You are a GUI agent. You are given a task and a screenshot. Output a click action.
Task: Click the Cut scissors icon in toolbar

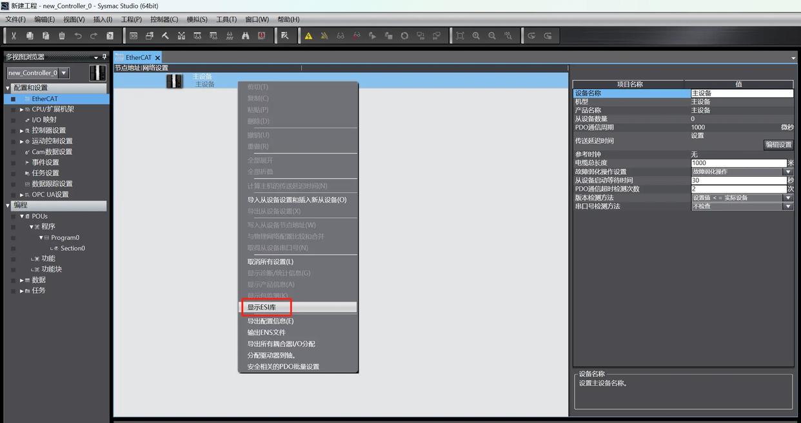point(14,36)
